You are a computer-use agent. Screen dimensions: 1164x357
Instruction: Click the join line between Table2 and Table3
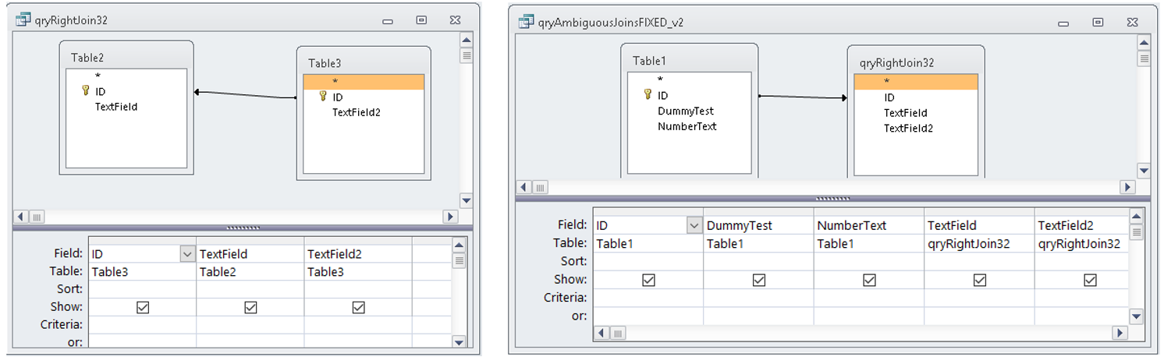(x=245, y=95)
